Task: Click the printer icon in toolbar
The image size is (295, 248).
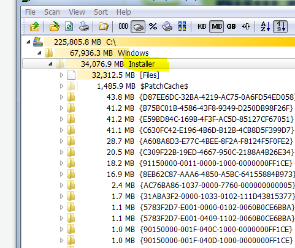Action: point(84,26)
